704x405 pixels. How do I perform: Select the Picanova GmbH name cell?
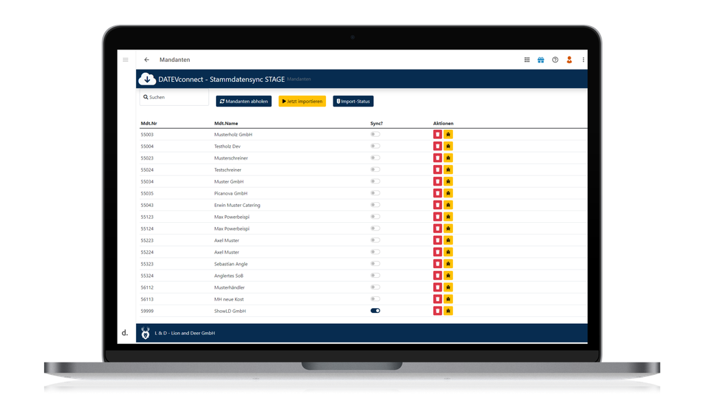coord(231,193)
